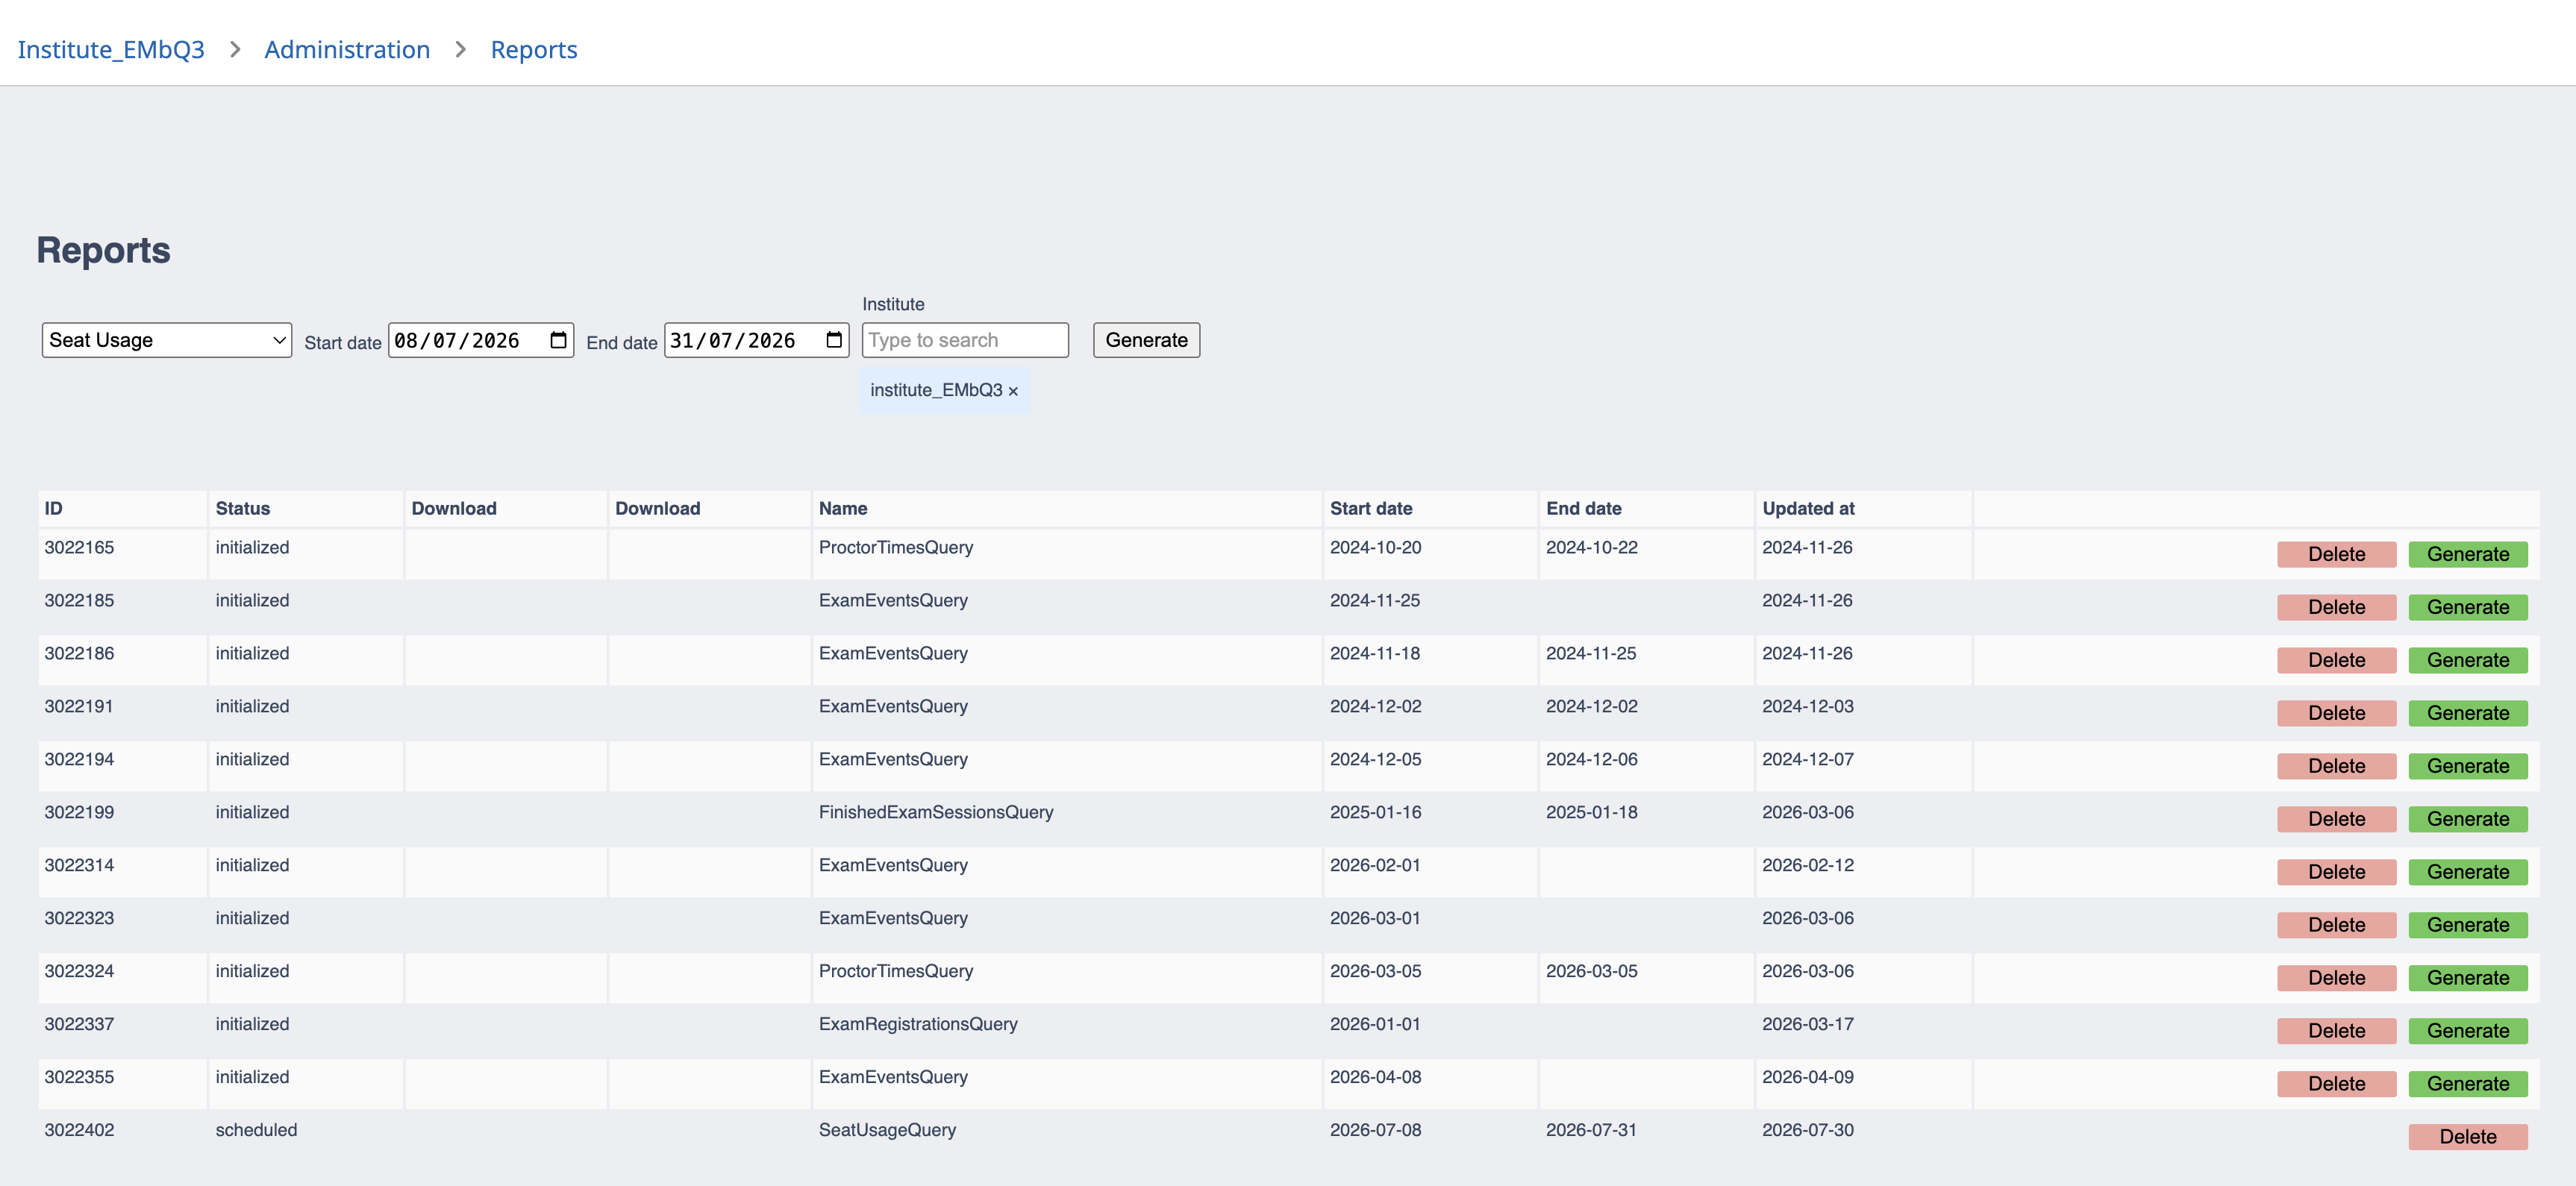Go to Institute_EMbQ3 breadcrumb link
The height and width of the screenshot is (1186, 2576).
coord(111,50)
